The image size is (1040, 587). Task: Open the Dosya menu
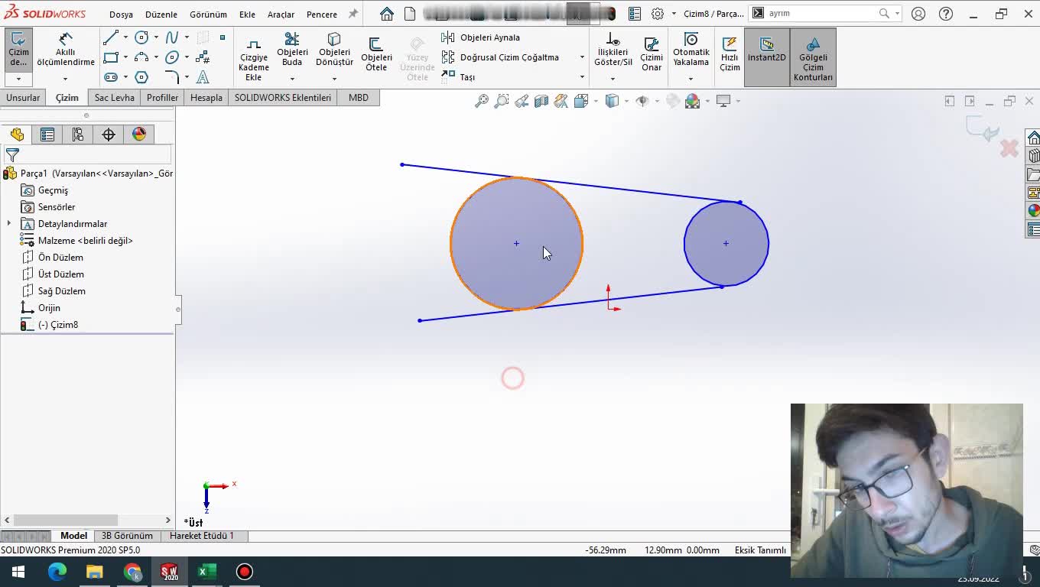[x=121, y=15]
